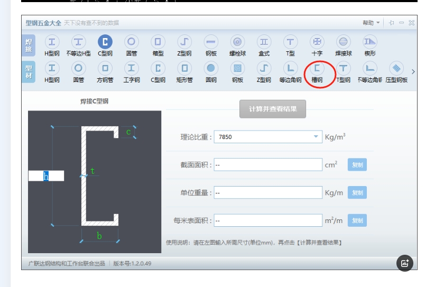This screenshot has width=444, height=287.
Task: Click the 截面面积 result field
Action: pos(268,165)
